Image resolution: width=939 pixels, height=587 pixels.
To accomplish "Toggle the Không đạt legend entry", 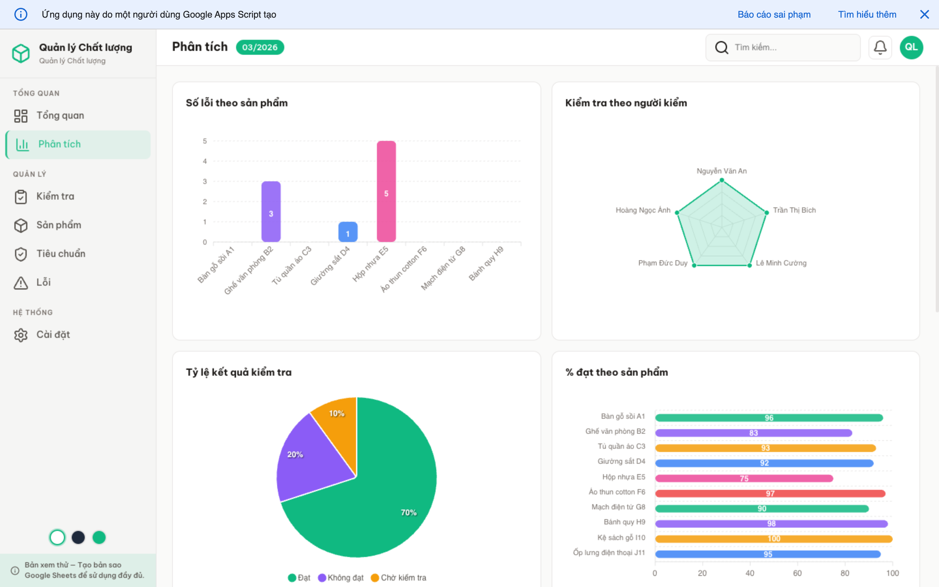I will click(x=341, y=578).
